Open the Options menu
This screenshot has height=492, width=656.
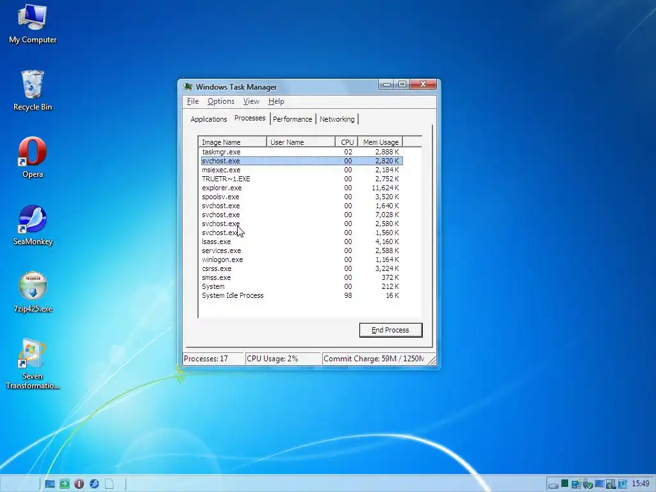click(221, 101)
